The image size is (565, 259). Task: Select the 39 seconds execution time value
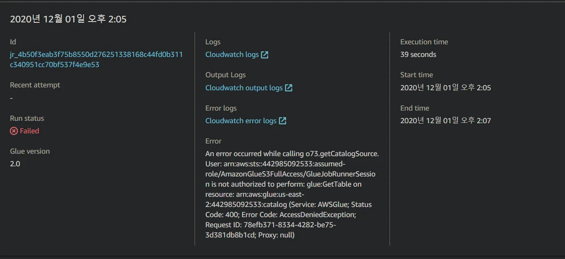(x=418, y=54)
